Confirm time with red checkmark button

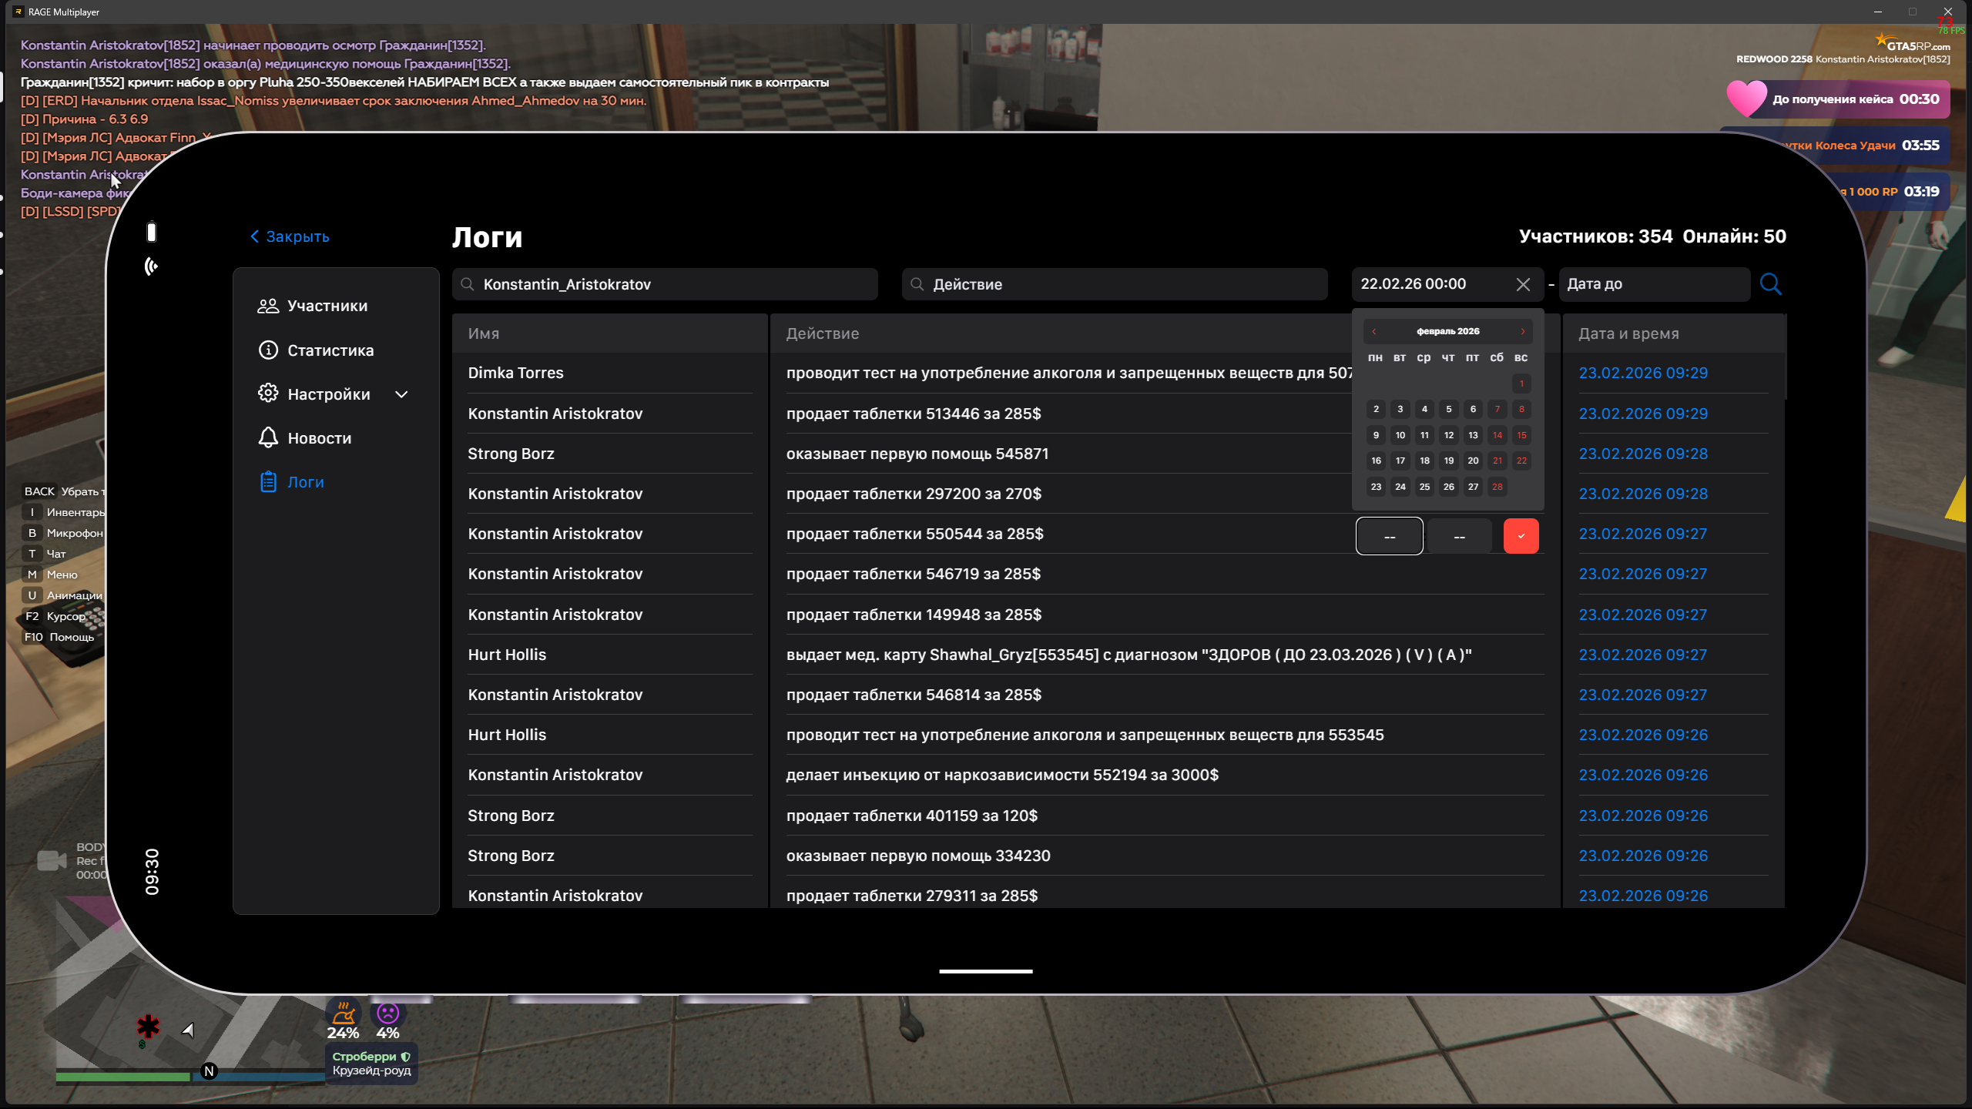point(1521,536)
